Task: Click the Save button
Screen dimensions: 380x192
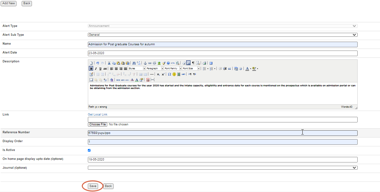Action: pyautogui.click(x=93, y=186)
